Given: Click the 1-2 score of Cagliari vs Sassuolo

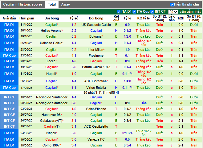Looking at the screenshot, I should pyautogui.click(x=74, y=25).
